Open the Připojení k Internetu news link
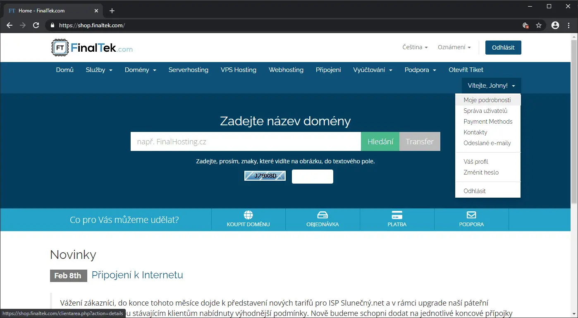Screen dimensions: 578x318 point(137,275)
